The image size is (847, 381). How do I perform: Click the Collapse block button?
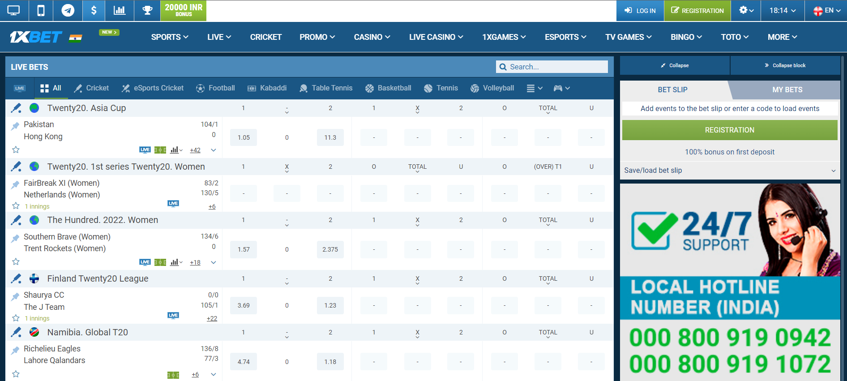pos(785,65)
